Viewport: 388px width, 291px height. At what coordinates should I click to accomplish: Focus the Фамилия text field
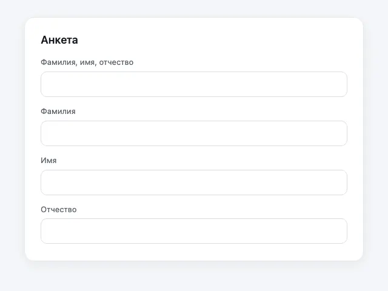pos(194,133)
